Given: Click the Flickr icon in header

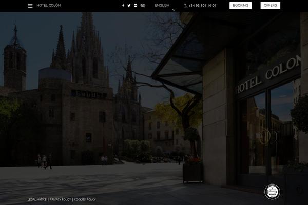Looking at the screenshot, I should (136, 6).
